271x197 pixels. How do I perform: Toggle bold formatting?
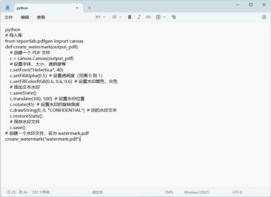130,17
